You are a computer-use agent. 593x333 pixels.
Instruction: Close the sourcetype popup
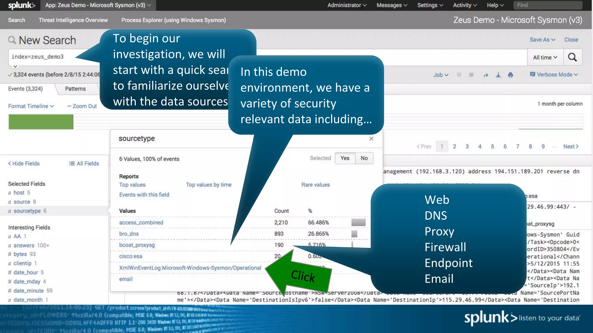click(371, 139)
